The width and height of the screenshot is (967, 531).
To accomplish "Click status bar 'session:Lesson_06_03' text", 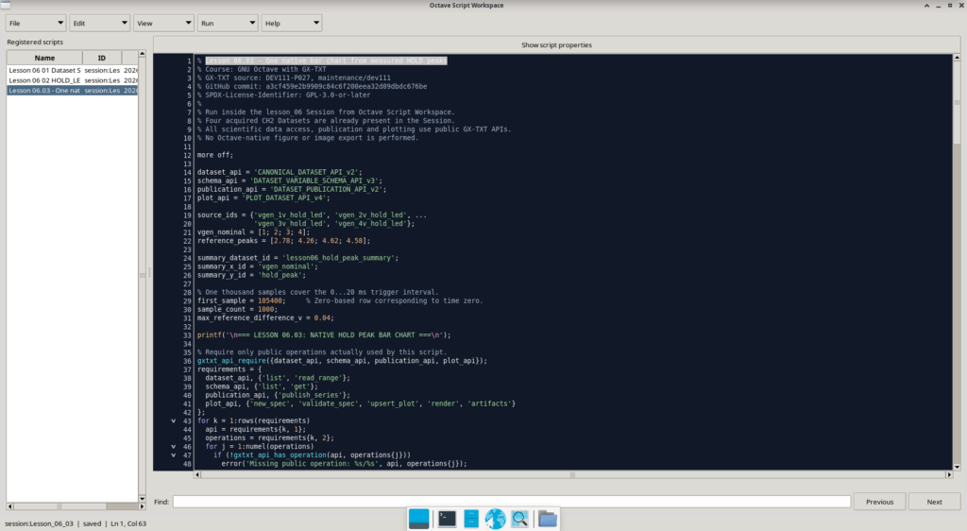I will pyautogui.click(x=39, y=523).
